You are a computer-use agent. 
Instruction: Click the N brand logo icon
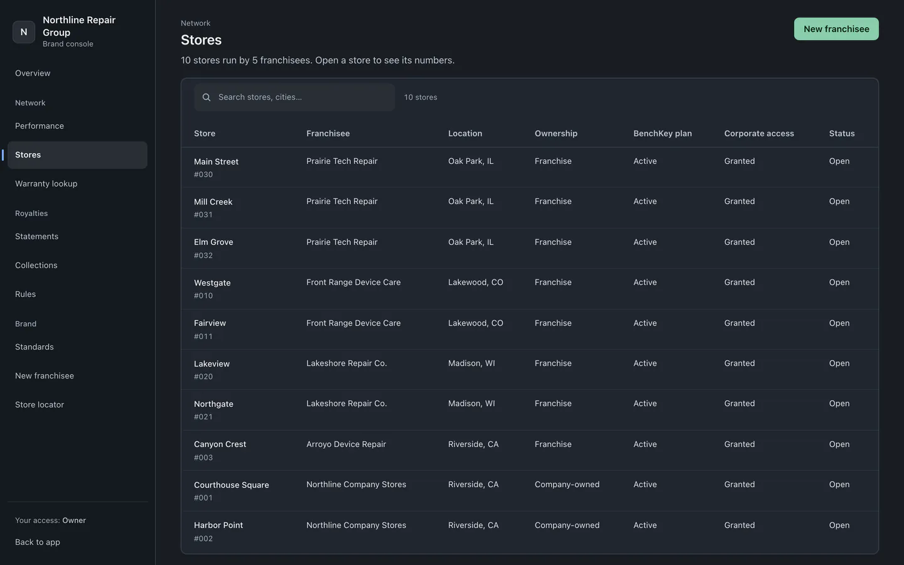pyautogui.click(x=24, y=32)
